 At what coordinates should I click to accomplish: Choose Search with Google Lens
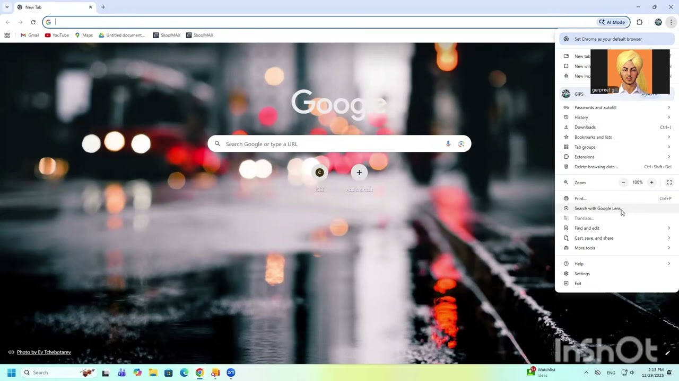(617, 208)
